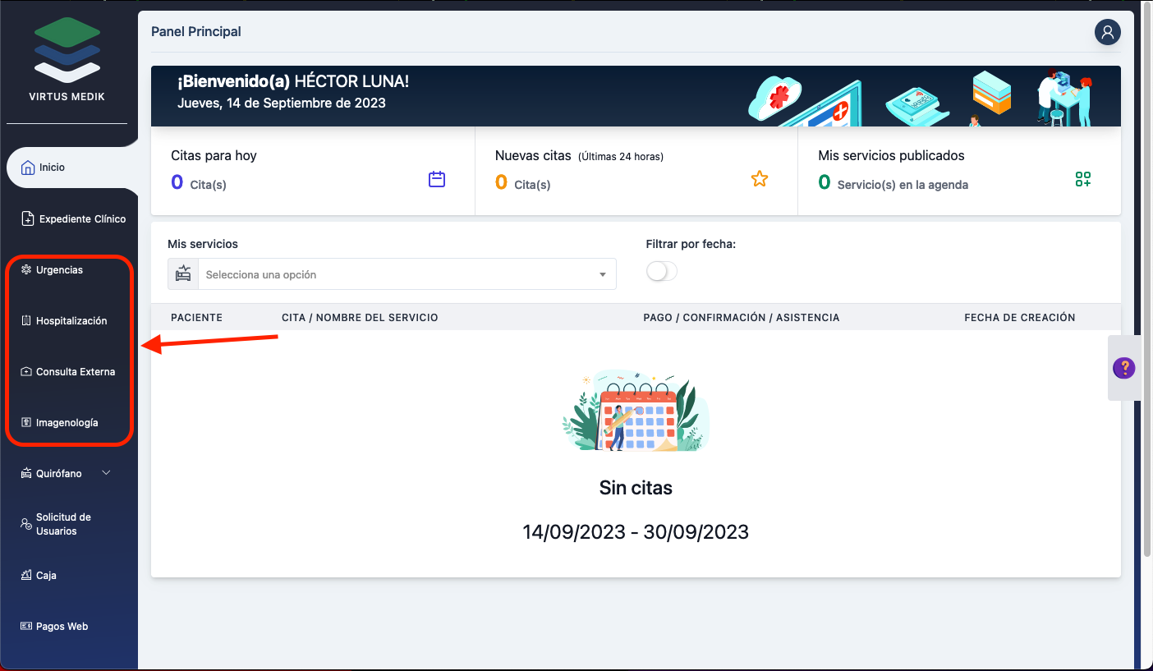Image resolution: width=1153 pixels, height=671 pixels.
Task: Open Hospitalización section
Action: click(x=71, y=321)
